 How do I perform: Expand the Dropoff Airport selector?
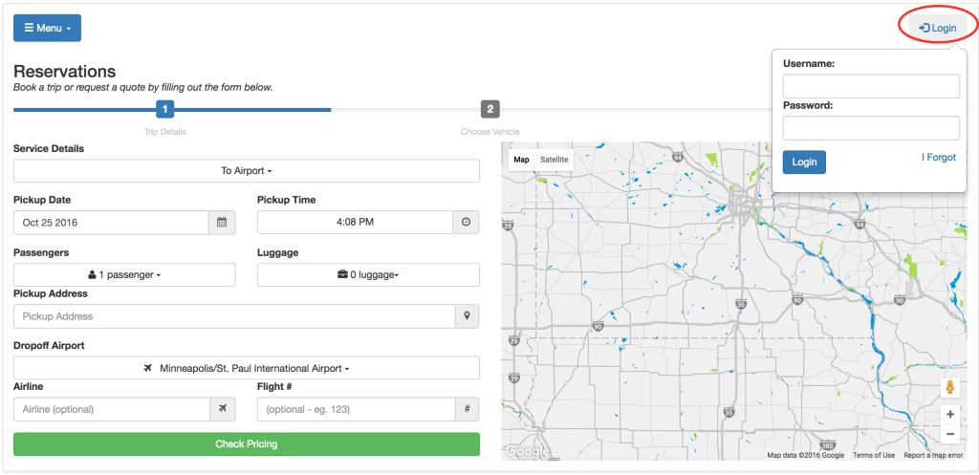247,368
